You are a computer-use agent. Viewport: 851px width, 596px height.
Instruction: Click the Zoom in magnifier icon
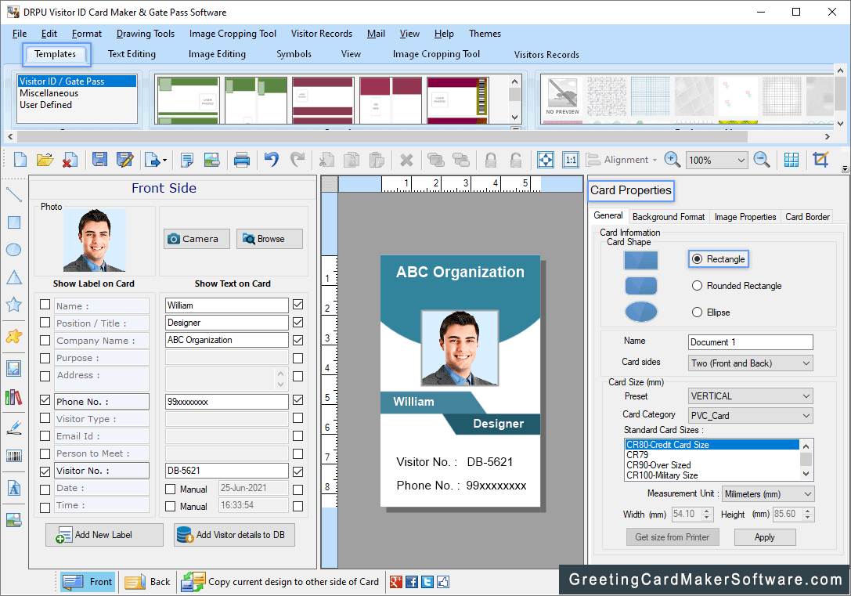click(672, 160)
